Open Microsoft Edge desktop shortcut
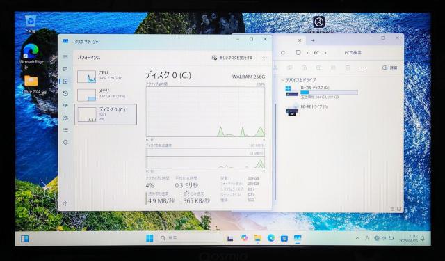Image resolution: width=445 pixels, height=261 pixels. [x=31, y=54]
